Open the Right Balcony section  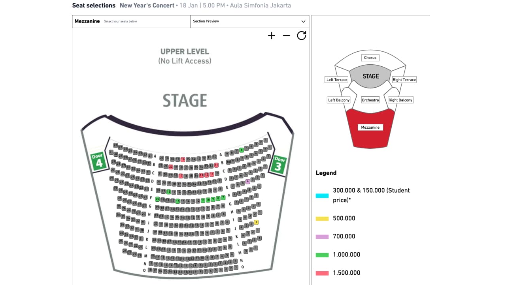click(x=400, y=100)
